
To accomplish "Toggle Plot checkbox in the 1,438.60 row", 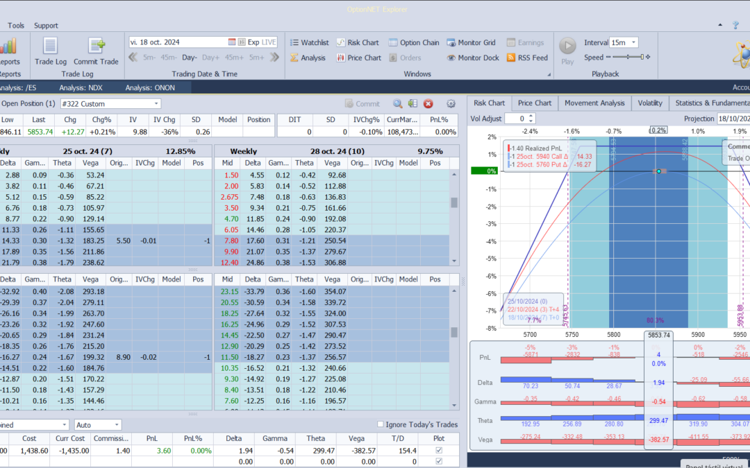I will (x=439, y=451).
